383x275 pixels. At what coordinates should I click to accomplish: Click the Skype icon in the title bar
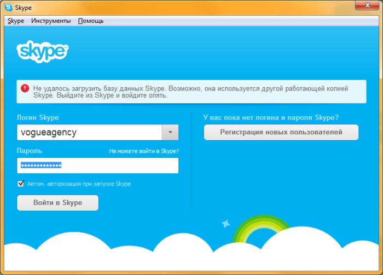[9, 8]
